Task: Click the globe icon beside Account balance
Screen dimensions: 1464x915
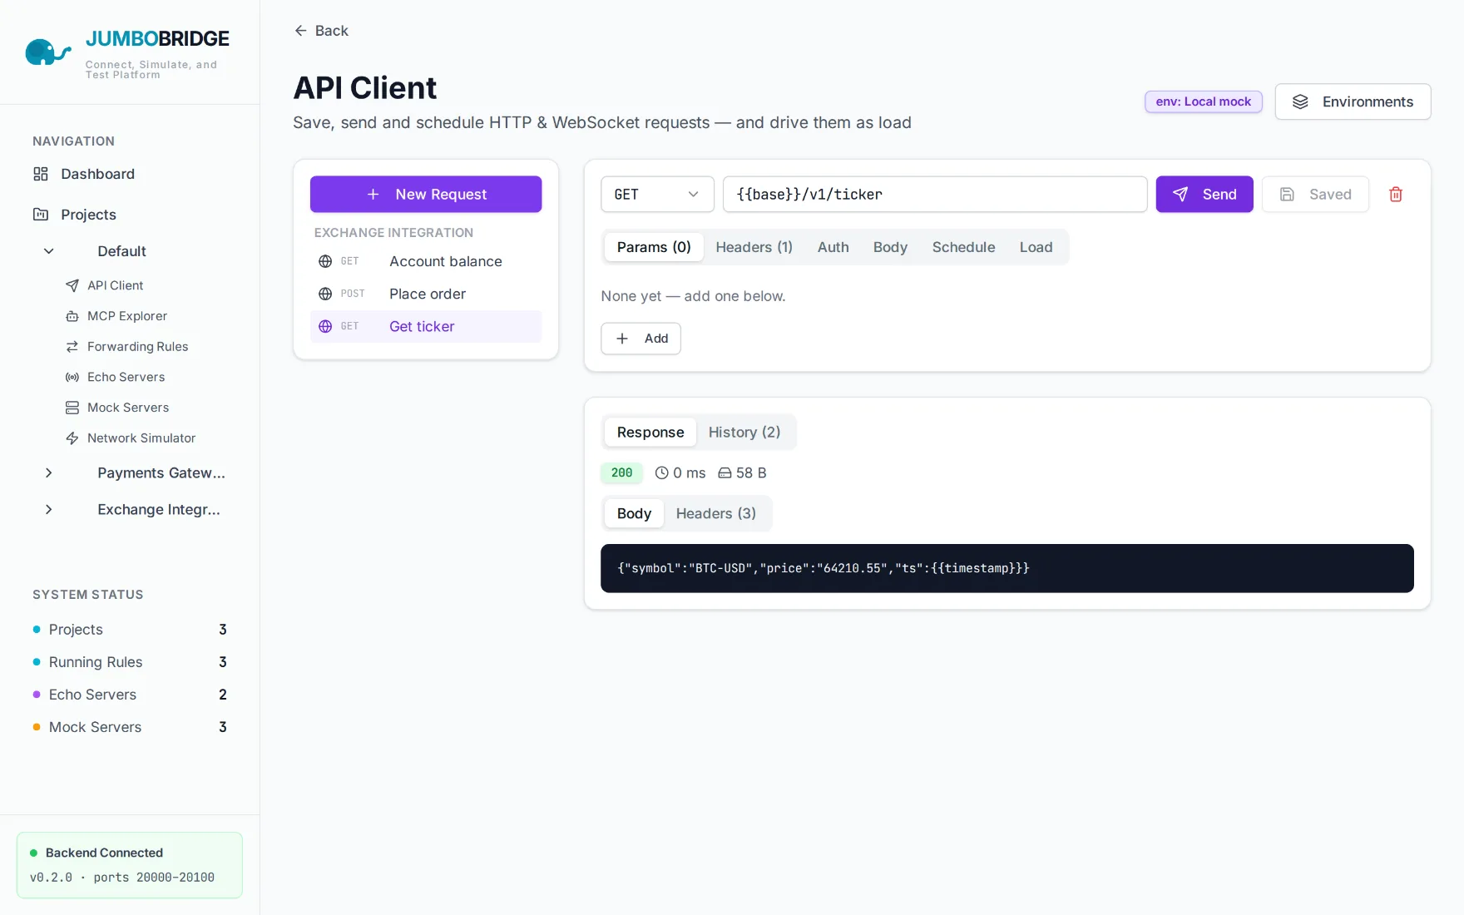Action: point(325,261)
